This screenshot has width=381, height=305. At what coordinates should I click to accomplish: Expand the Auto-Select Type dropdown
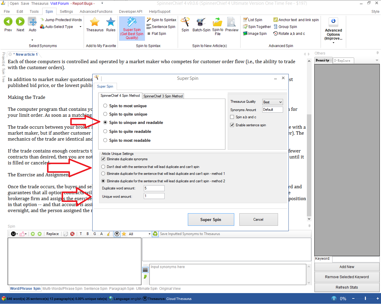(x=80, y=27)
